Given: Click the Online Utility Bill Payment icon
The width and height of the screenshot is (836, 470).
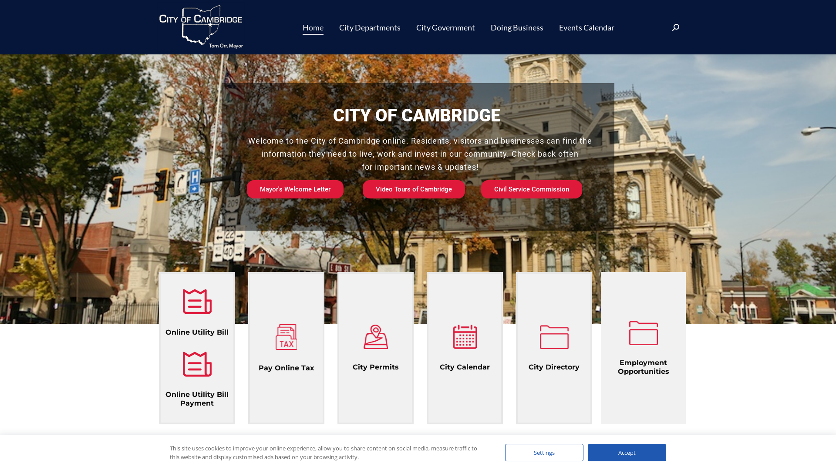Looking at the screenshot, I should [x=197, y=364].
